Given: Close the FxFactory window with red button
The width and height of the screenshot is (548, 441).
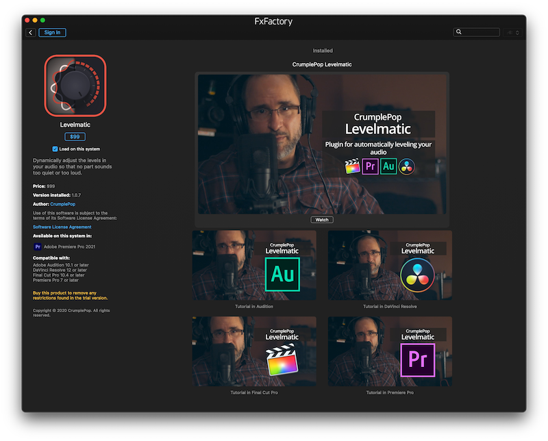Looking at the screenshot, I should 27,21.
